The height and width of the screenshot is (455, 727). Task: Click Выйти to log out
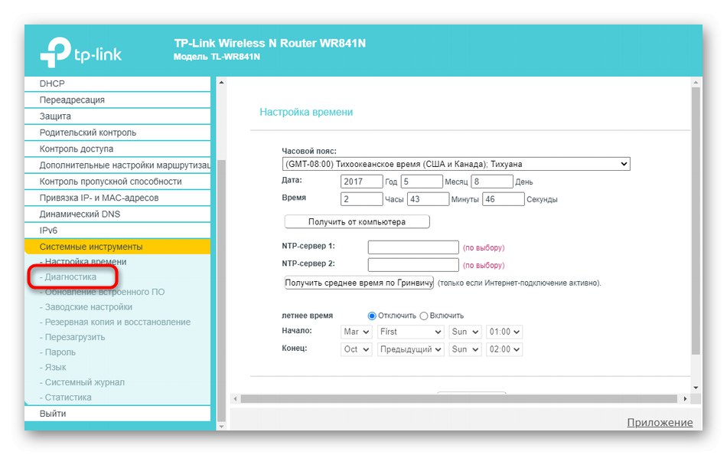point(117,413)
